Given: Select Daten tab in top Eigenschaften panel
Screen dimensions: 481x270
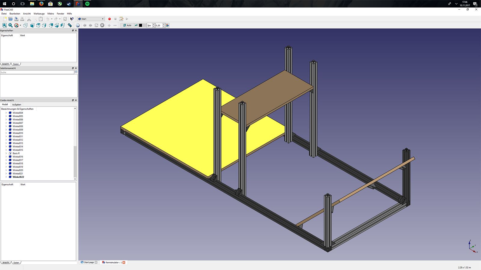Looking at the screenshot, I should click(16, 64).
